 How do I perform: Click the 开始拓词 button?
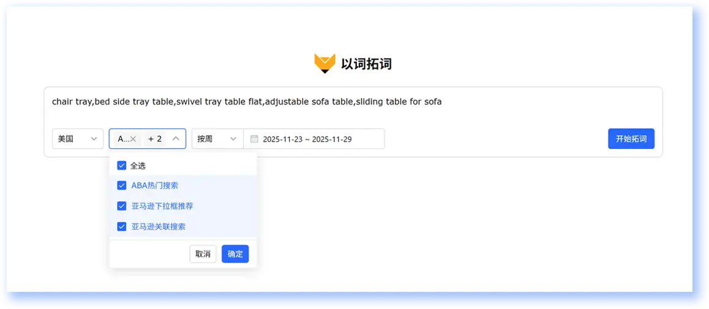[631, 139]
